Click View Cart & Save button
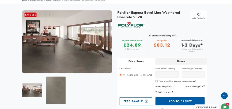 pyautogui.click(x=206, y=107)
